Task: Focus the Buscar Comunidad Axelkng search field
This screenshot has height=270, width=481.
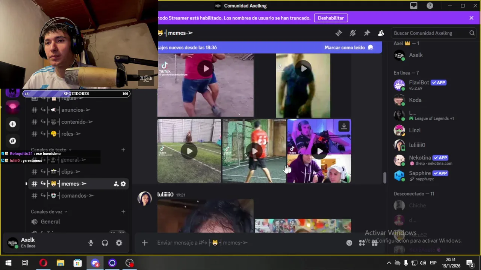Action: click(x=434, y=33)
